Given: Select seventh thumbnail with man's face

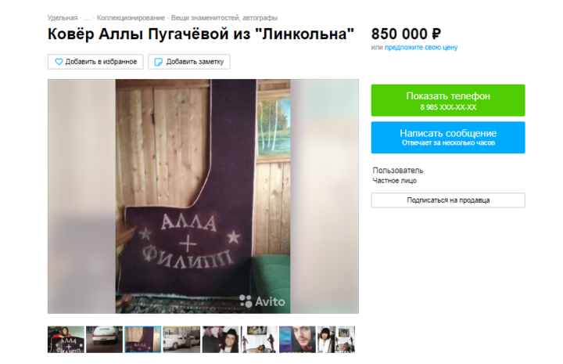Looking at the screenshot, I should pos(297,340).
